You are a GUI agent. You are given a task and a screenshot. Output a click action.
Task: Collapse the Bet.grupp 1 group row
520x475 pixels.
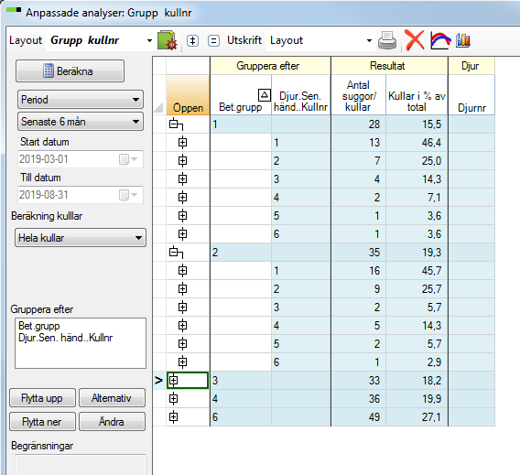point(176,124)
